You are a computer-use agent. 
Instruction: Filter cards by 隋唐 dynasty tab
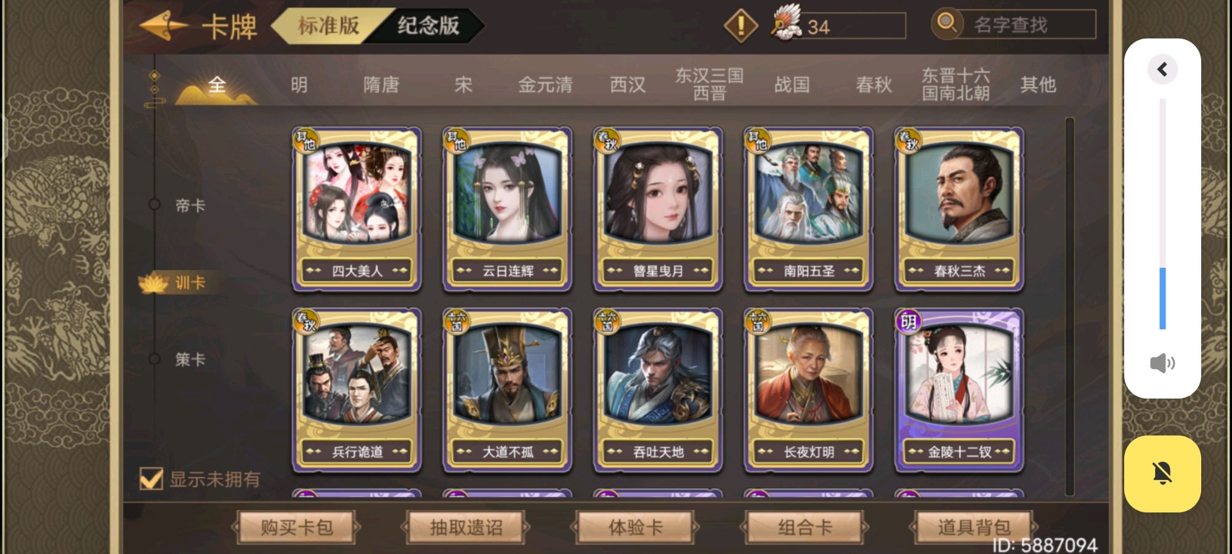[381, 84]
